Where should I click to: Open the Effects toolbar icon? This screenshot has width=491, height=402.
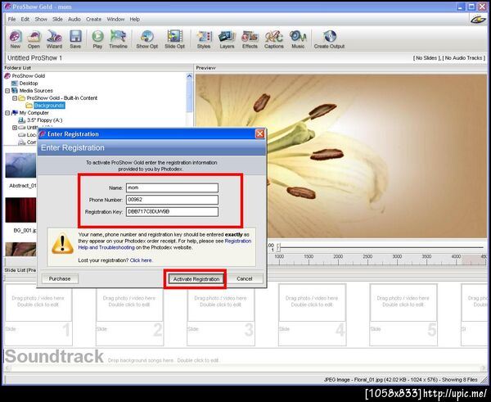pos(250,39)
